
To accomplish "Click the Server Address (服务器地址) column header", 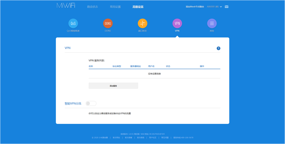I will [136, 66].
